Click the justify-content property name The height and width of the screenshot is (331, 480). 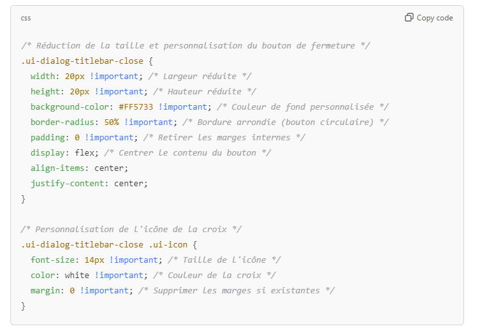tap(68, 184)
